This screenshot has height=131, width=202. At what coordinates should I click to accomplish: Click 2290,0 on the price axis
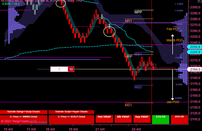(x=195, y=13)
